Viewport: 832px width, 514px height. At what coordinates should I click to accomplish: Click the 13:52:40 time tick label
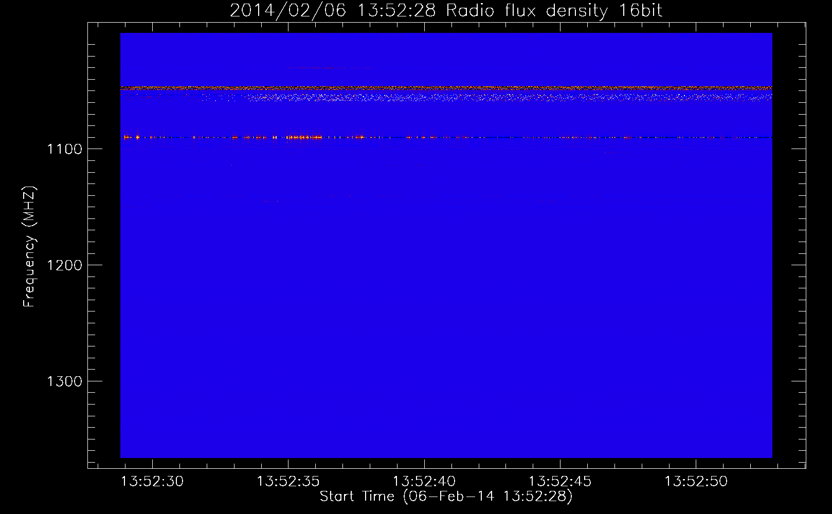424,482
